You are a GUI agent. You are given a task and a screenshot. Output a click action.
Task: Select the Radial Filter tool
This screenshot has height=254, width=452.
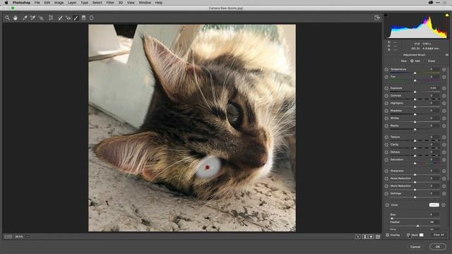91,18
